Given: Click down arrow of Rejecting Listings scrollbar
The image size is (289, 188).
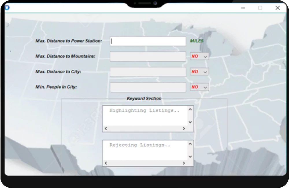Looking at the screenshot, I should 190,156.
